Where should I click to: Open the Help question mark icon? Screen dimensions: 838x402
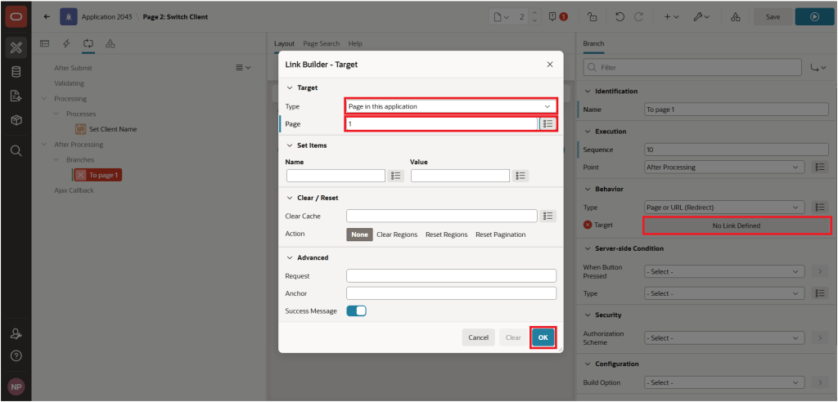click(x=16, y=355)
